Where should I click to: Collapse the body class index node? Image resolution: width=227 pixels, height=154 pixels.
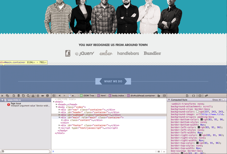pyautogui.click(x=56, y=107)
